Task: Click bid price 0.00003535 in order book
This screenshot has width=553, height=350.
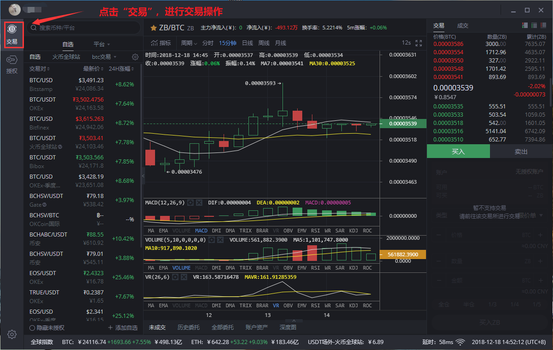Action: 449,106
